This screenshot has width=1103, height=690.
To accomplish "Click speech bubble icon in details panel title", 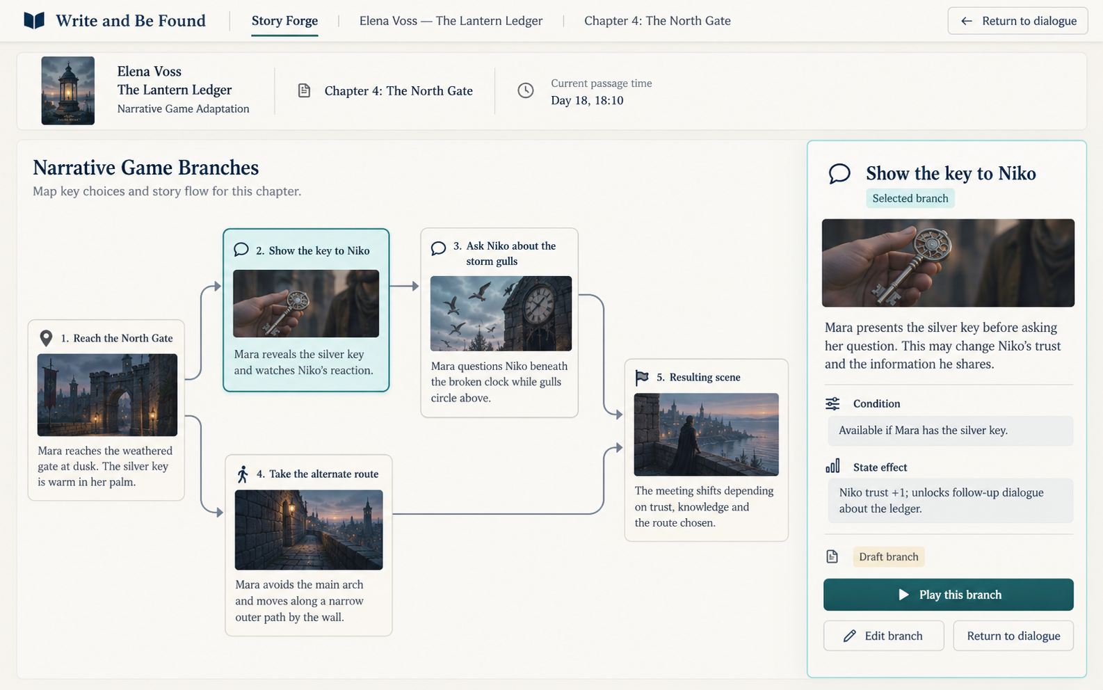I will click(x=839, y=173).
